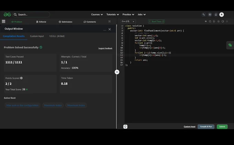
Task: Collapse the class Solution fold arrow on line 1
Action: click(x=124, y=26)
